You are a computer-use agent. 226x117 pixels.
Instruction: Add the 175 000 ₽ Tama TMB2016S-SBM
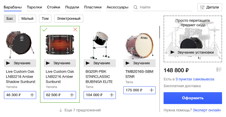[x=152, y=90]
